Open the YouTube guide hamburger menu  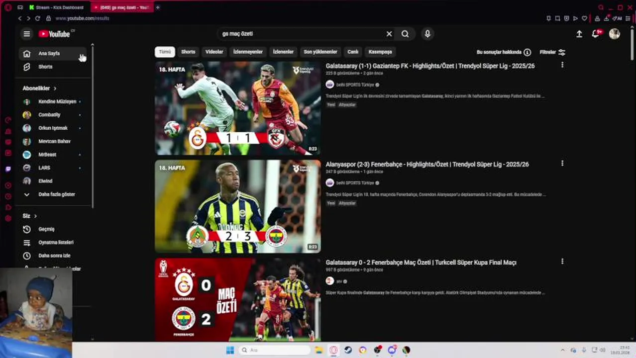click(x=27, y=34)
